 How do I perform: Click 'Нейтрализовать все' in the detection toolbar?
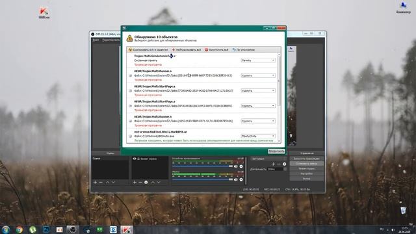click(x=187, y=49)
